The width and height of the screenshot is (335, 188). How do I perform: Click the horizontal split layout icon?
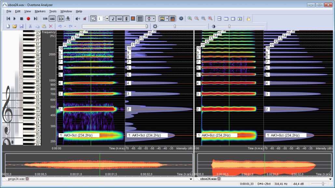[x=220, y=19]
